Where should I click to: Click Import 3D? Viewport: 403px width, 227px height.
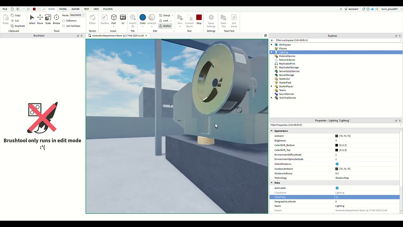point(133,21)
